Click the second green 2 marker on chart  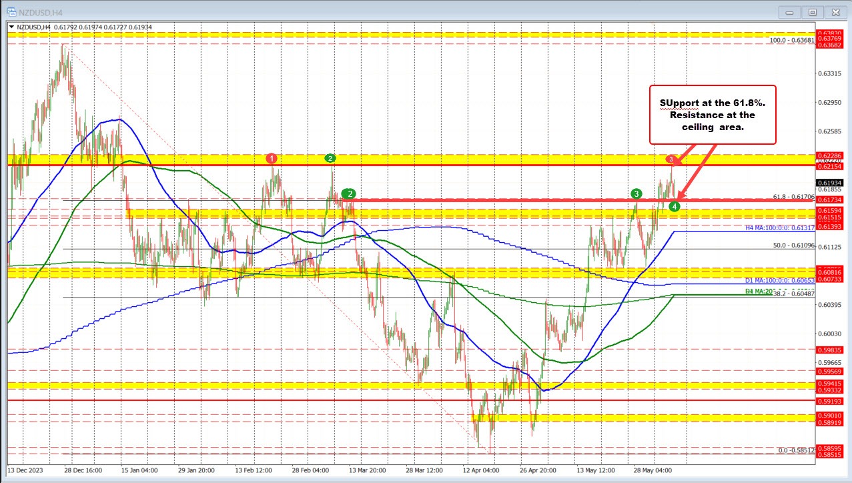point(348,193)
